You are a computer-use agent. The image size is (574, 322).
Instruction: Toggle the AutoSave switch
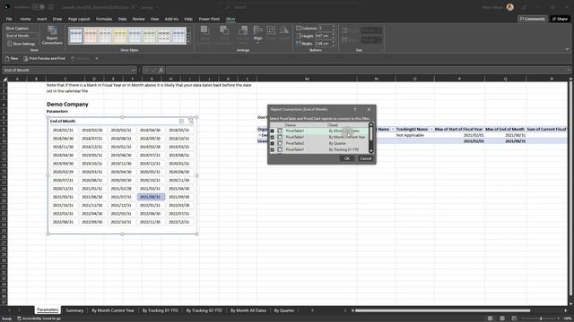[x=38, y=7]
